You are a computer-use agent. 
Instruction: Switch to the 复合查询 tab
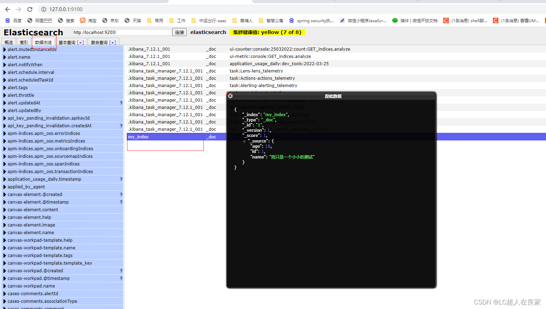[99, 42]
